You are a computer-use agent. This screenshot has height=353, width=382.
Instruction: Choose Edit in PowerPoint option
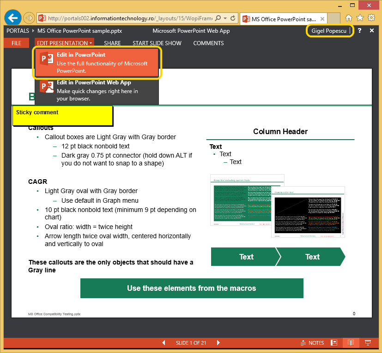pos(97,63)
